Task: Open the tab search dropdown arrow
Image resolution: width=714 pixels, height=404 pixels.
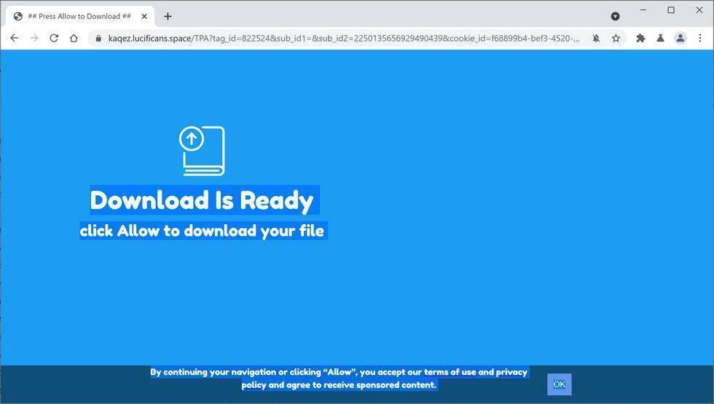Action: click(615, 16)
